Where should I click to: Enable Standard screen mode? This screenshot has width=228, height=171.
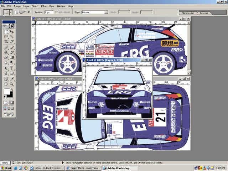coord(5,109)
